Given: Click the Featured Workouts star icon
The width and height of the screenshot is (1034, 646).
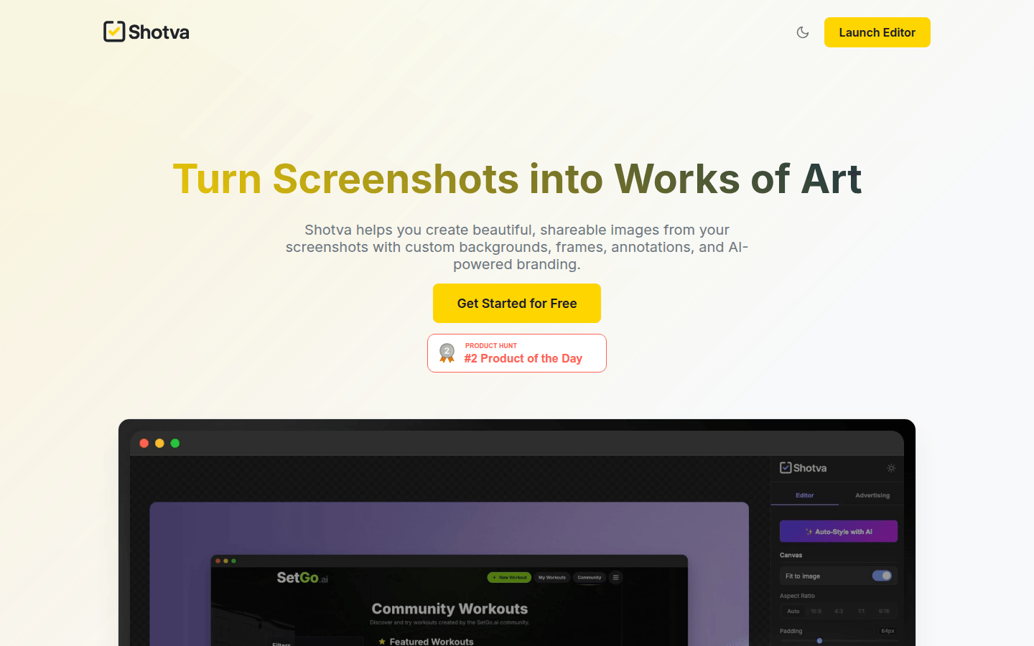Looking at the screenshot, I should tap(382, 642).
